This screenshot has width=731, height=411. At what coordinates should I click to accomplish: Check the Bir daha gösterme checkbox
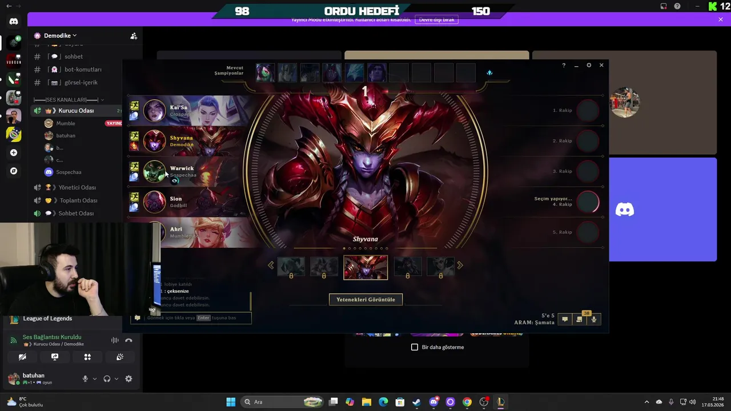[x=415, y=347]
